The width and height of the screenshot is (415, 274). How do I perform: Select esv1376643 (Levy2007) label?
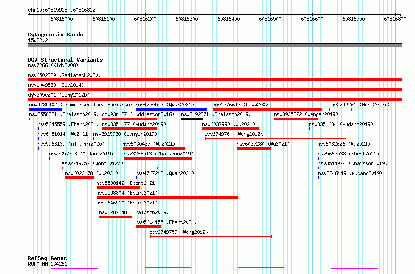tap(242, 105)
